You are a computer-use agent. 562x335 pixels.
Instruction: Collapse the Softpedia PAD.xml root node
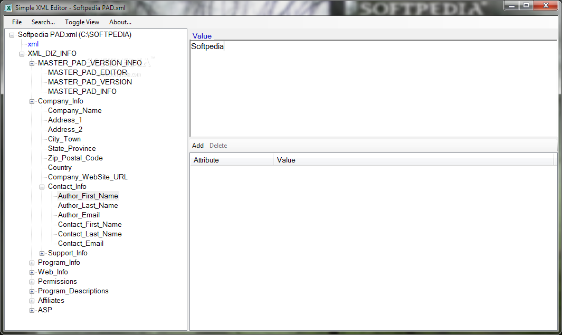(12, 35)
